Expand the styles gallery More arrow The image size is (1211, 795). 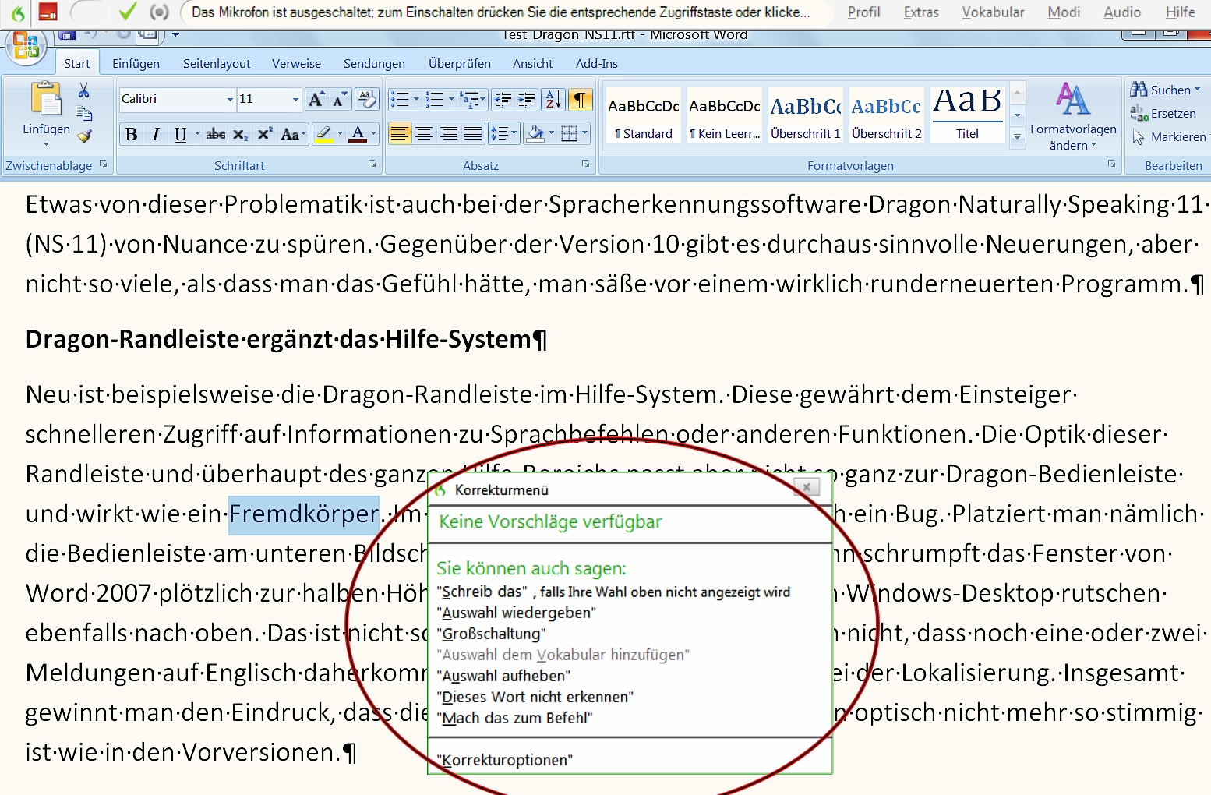pos(1017,136)
